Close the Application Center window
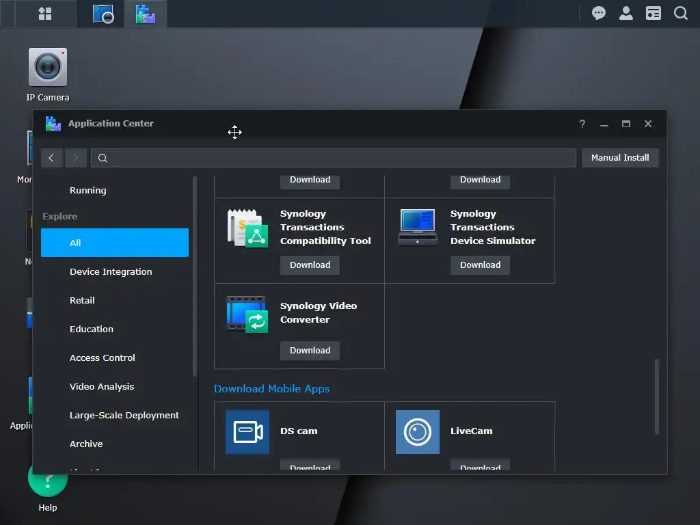This screenshot has height=525, width=700. (x=648, y=124)
